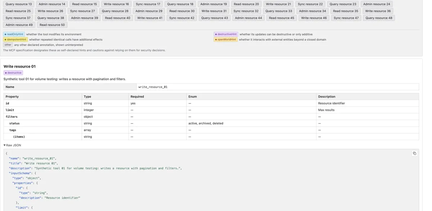Open Read resource 15
The height and width of the screenshot is (211, 432).
(x=84, y=4)
